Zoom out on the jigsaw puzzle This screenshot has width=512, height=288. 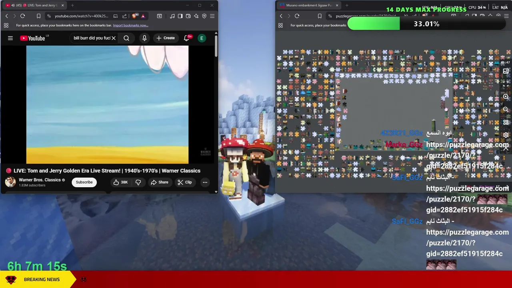506,109
